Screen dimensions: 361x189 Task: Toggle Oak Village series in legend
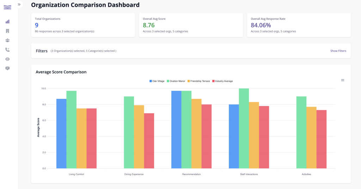[157, 81]
